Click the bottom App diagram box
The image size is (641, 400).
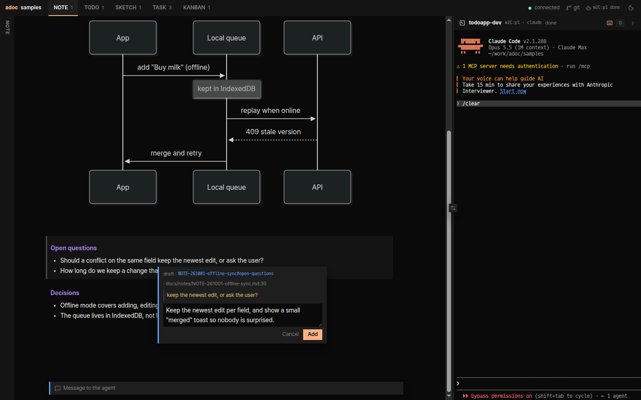[123, 187]
